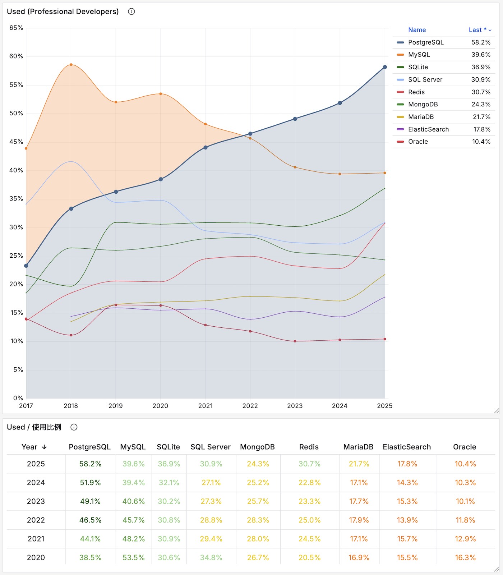Click the MySQL orange legend color indicator
The image size is (503, 575).
400,55
